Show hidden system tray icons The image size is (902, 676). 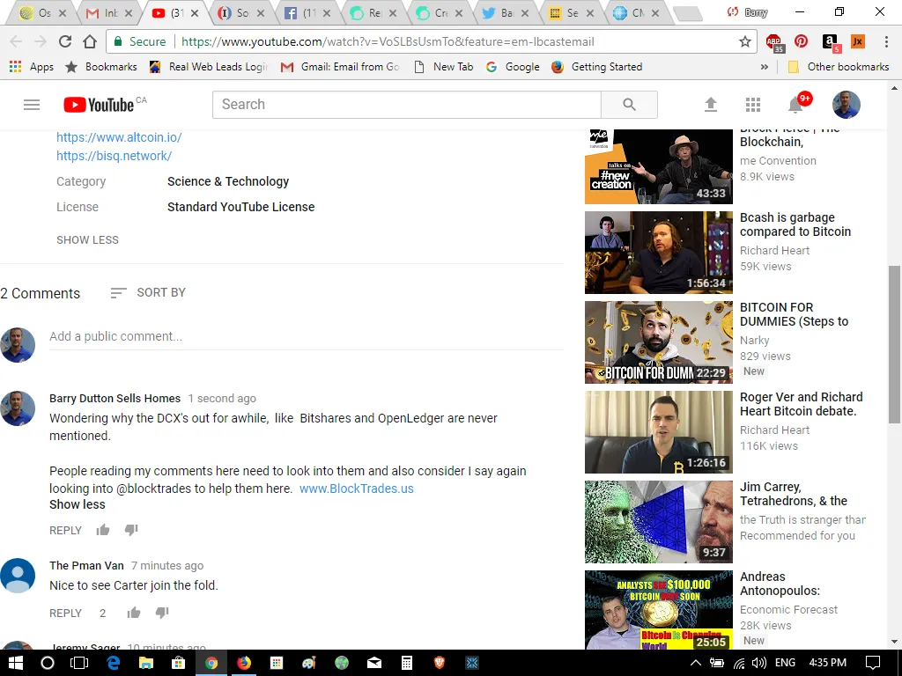coord(696,664)
